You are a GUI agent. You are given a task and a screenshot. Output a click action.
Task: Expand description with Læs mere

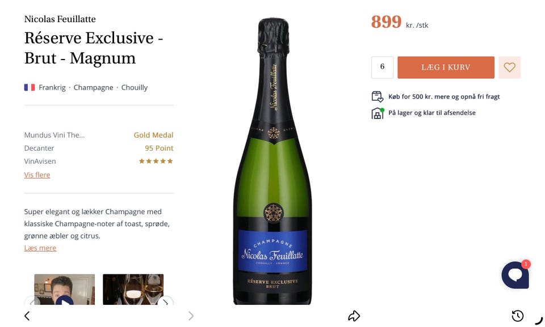(40, 248)
